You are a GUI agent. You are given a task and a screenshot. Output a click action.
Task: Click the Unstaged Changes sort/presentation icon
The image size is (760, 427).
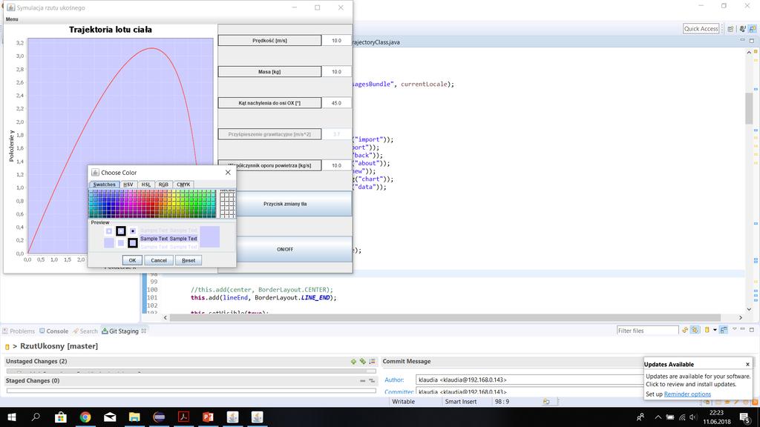click(x=373, y=361)
